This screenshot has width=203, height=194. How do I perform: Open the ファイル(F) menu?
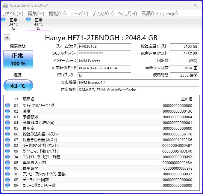click(13, 14)
